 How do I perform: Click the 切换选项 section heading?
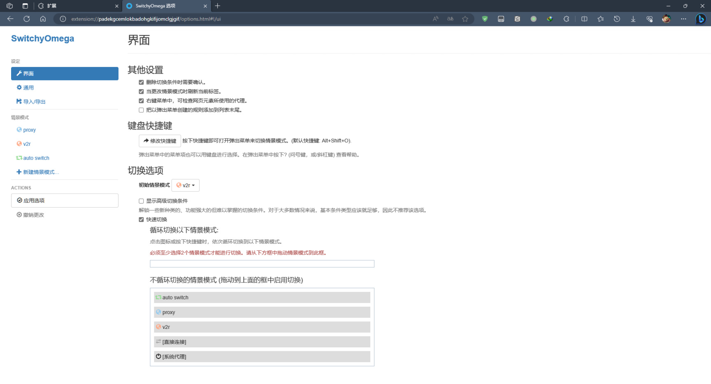[x=146, y=171]
